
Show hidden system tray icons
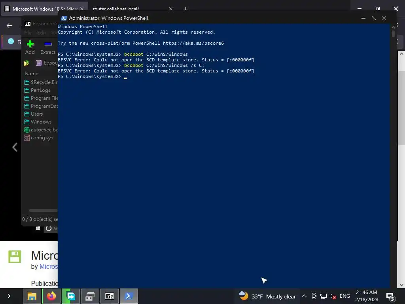(x=304, y=296)
